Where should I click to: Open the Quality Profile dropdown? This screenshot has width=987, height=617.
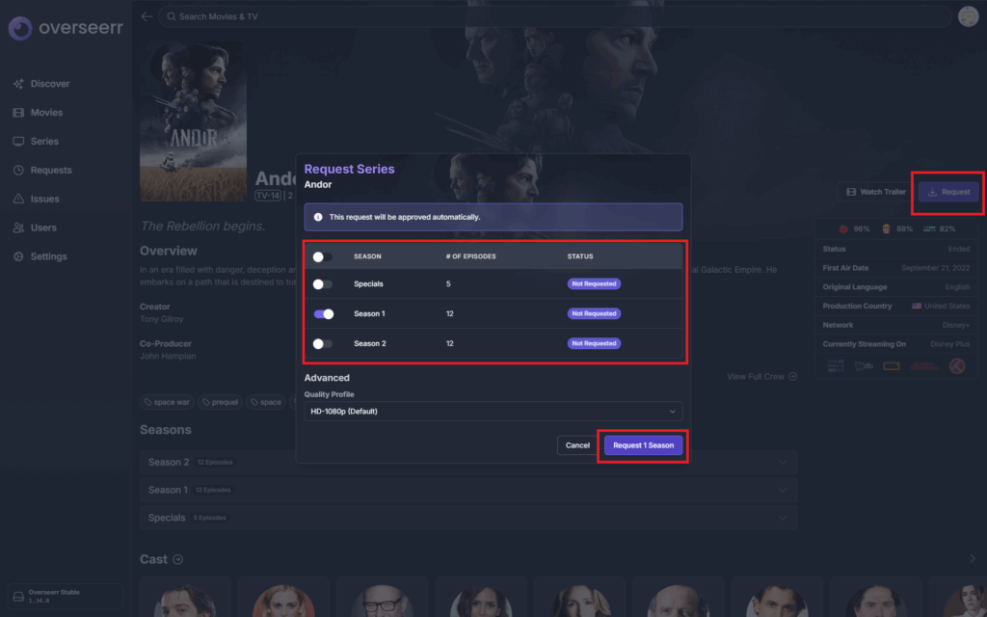point(493,412)
